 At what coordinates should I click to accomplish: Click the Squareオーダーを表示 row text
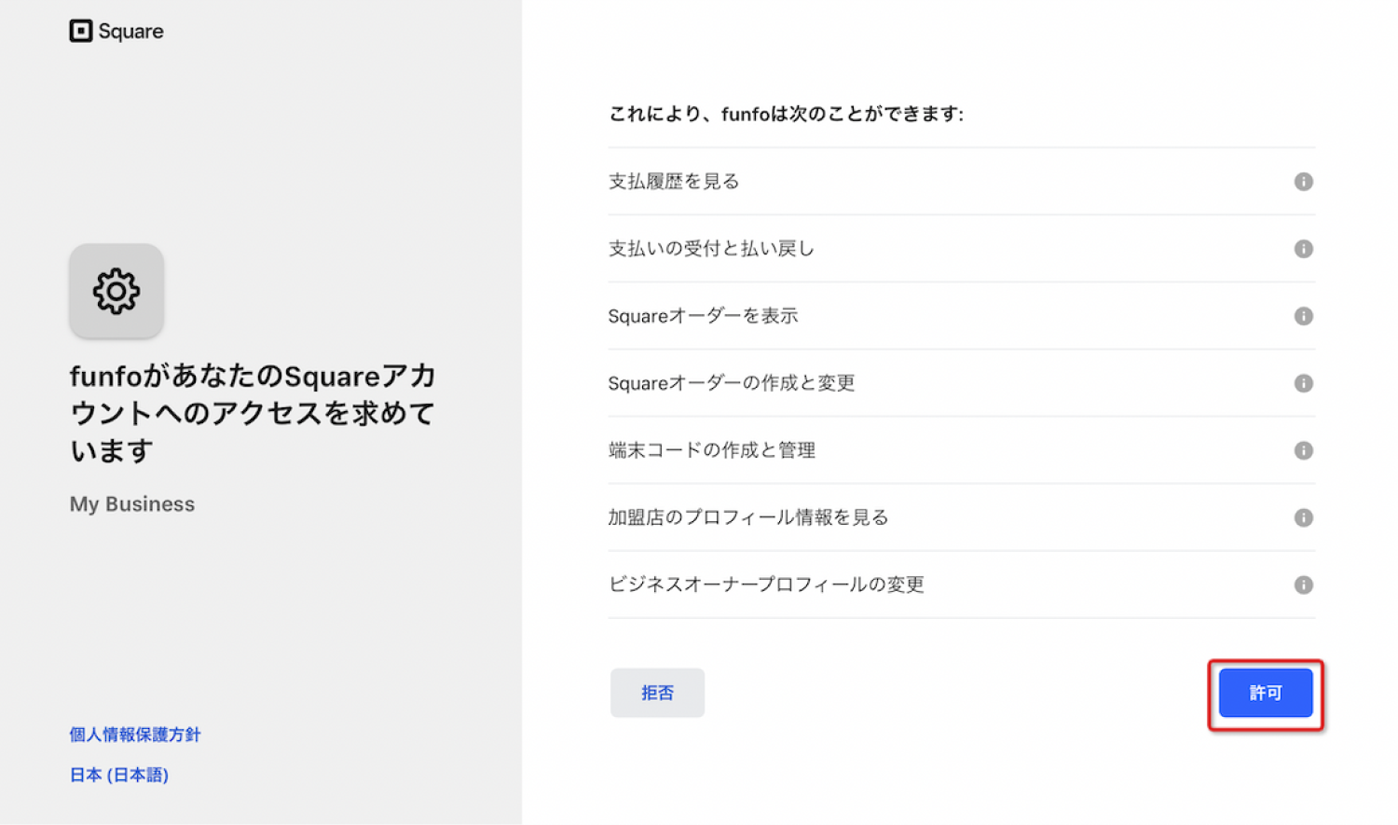[703, 316]
